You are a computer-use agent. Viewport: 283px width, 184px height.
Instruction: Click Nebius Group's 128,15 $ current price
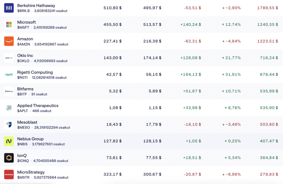153,141
